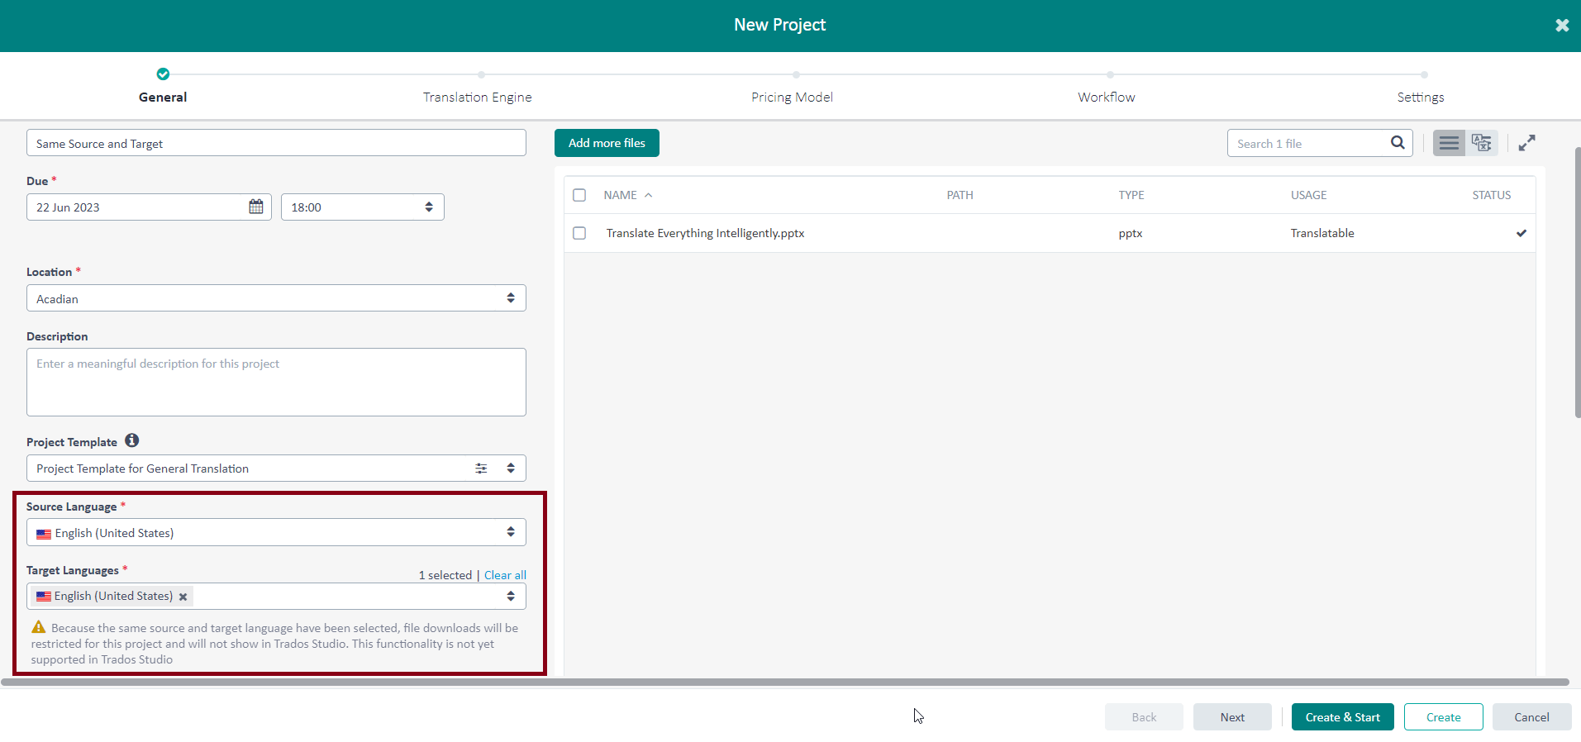Close the New Project dialog
Viewport: 1581px width, 742px height.
(1561, 26)
